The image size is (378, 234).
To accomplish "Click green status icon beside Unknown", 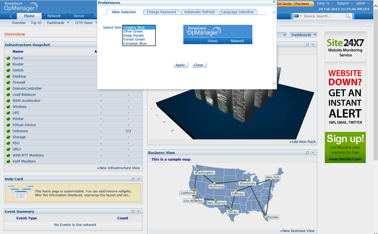I will click(x=8, y=131).
